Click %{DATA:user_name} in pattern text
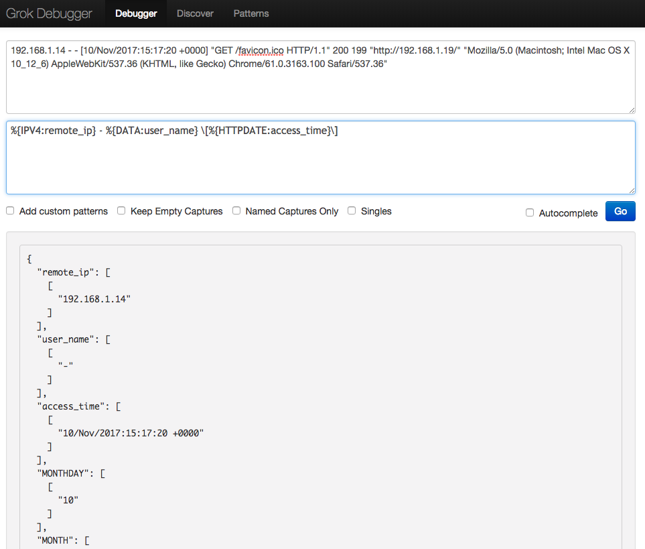 [x=152, y=131]
